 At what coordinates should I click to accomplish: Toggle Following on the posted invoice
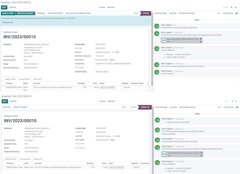[228, 13]
